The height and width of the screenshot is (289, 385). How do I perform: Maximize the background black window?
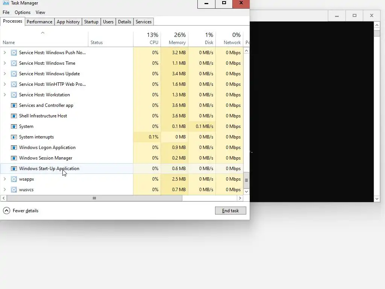coord(354,15)
